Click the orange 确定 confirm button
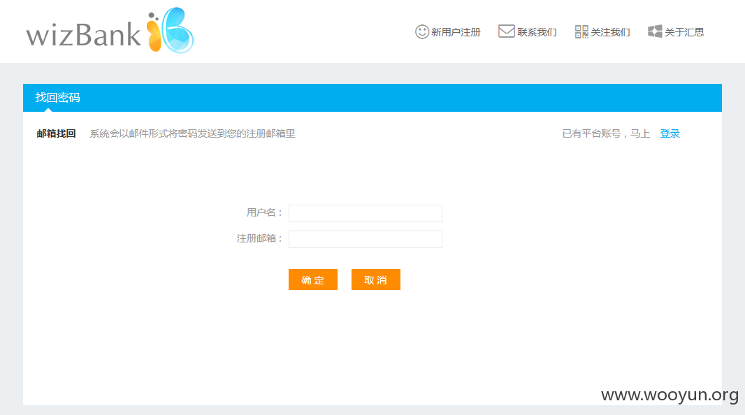This screenshot has height=415, width=745. 313,279
